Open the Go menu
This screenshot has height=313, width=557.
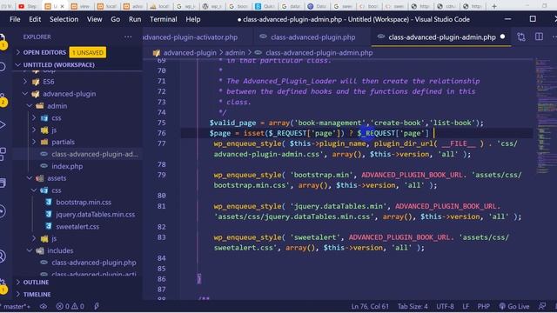(116, 19)
